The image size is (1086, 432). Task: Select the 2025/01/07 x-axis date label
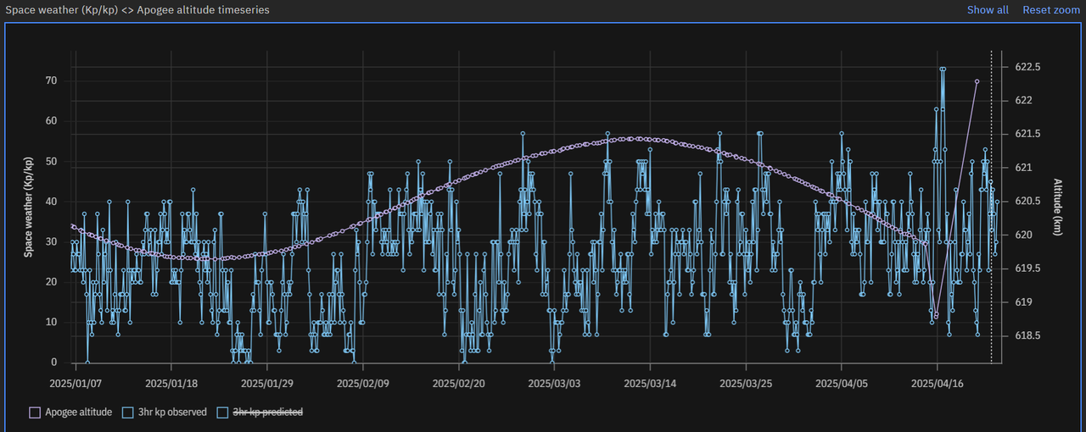[x=76, y=384]
